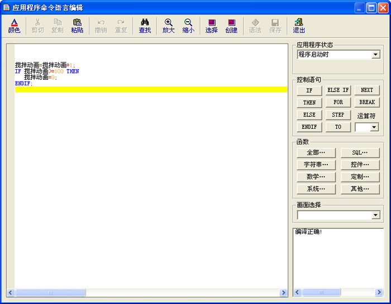Image resolution: width=391 pixels, height=304 pixels.
Task: Click the message panel scrollbar left arrow
Action: pyautogui.click(x=297, y=292)
